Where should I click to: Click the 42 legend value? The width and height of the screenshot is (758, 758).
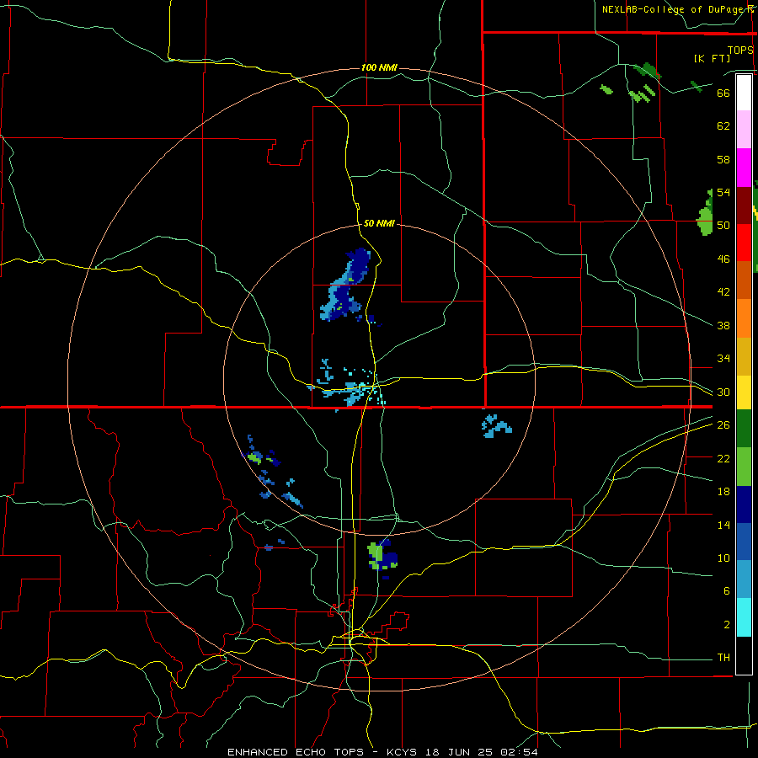[723, 292]
